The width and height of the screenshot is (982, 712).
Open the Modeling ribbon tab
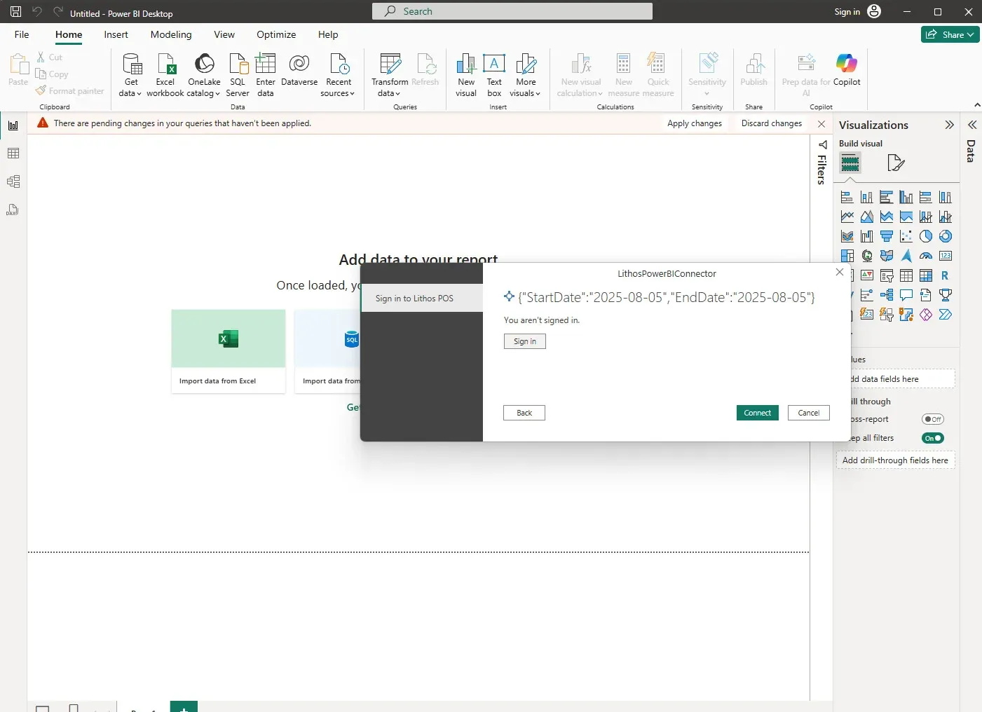click(171, 34)
